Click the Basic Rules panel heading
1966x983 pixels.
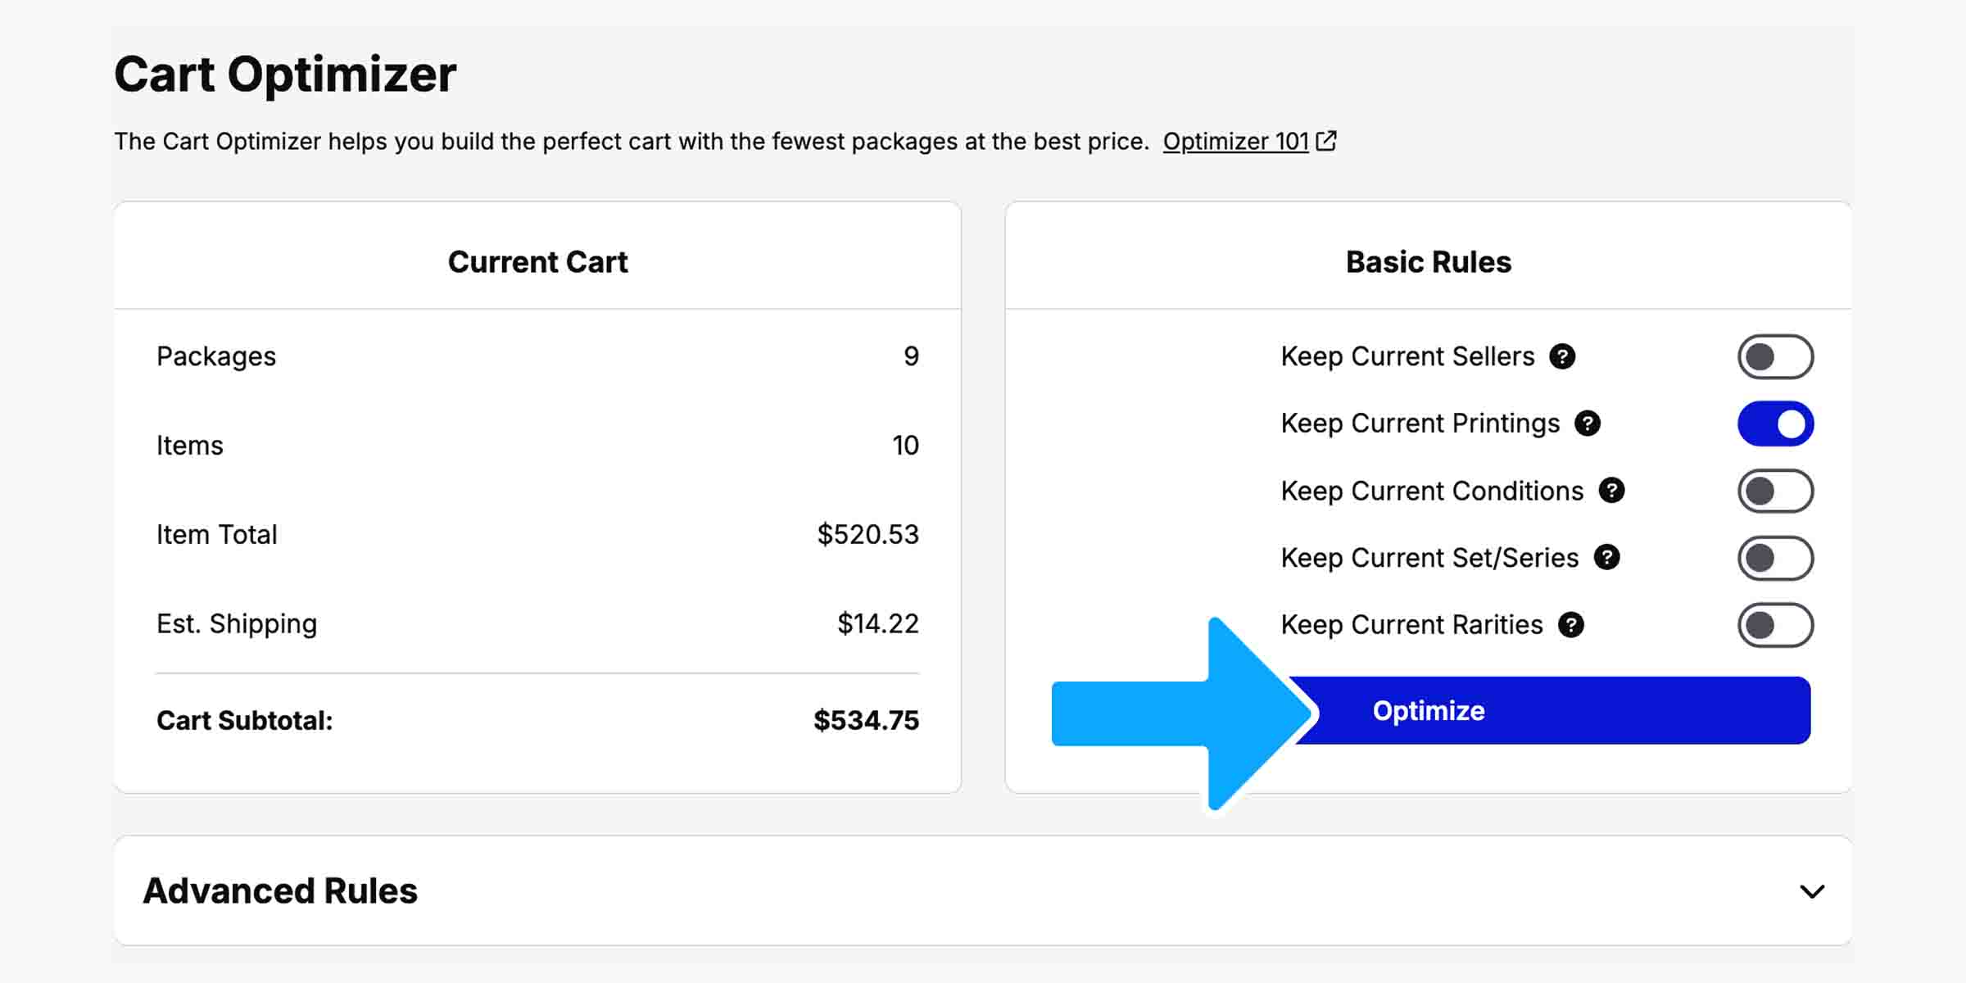(1428, 262)
